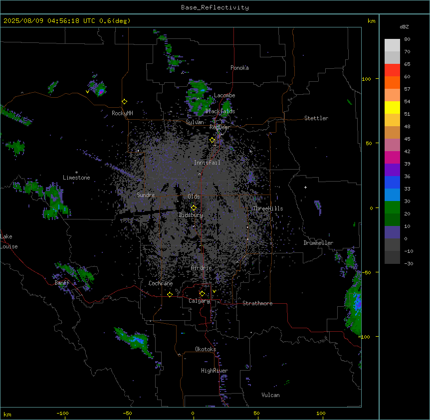Click the Vulcan town label
This screenshot has width=430, height=420.
[271, 395]
